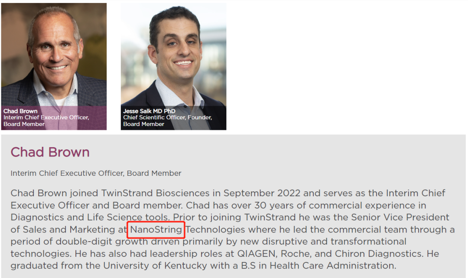The image size is (468, 278).
Task: Click Chad Brown's Interim CEO photo caption
Action: coord(46,117)
